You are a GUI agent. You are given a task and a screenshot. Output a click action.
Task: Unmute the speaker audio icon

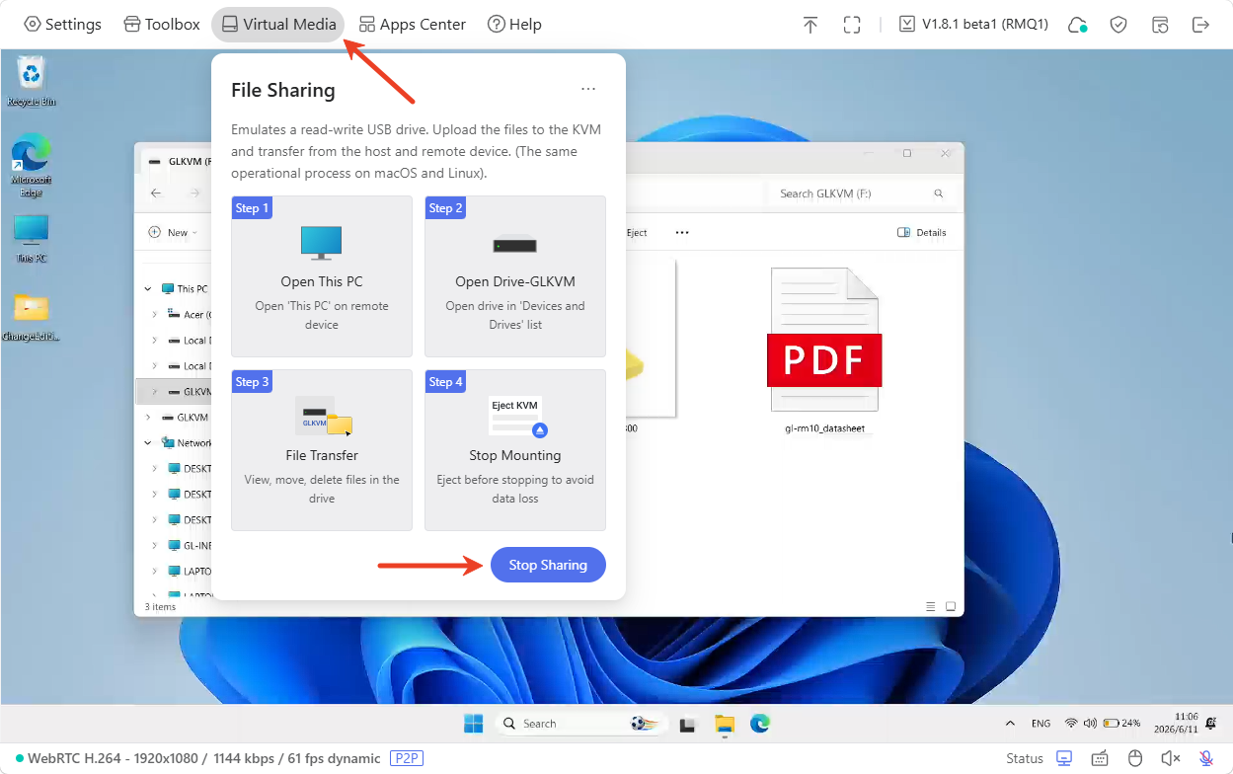1170,758
